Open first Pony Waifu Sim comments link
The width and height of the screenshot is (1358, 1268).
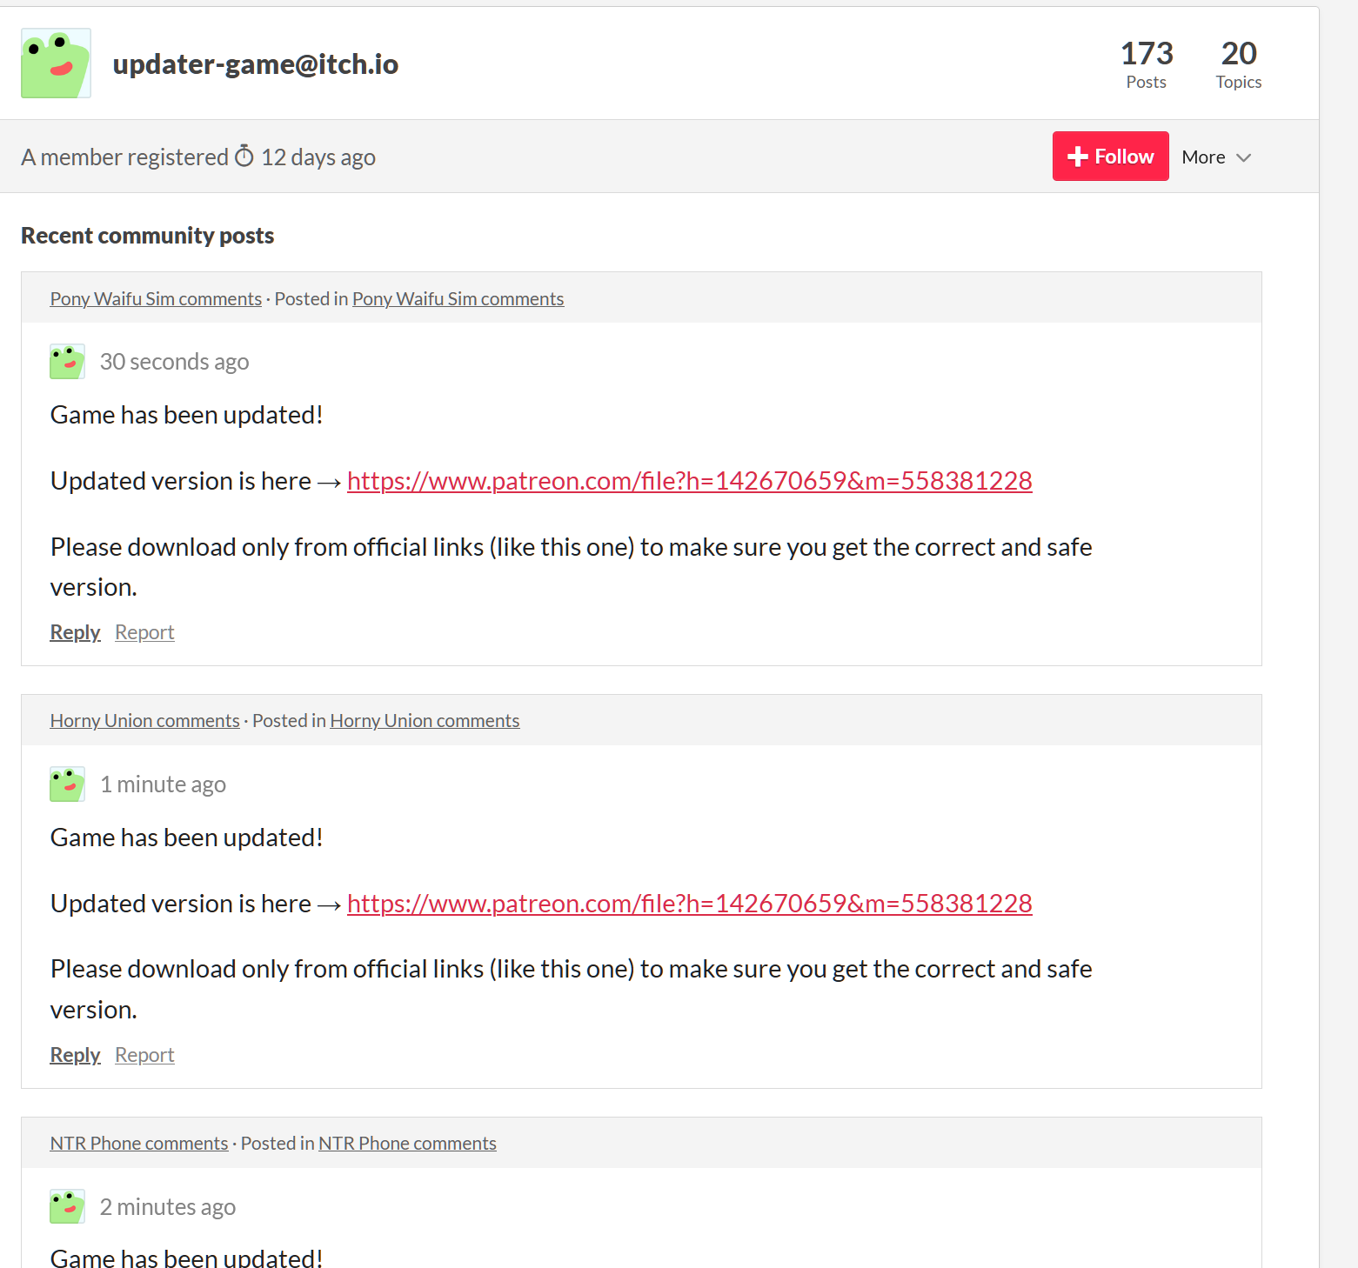[156, 299]
